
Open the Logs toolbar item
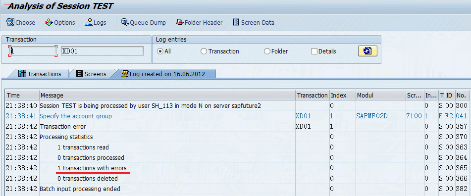(96, 22)
